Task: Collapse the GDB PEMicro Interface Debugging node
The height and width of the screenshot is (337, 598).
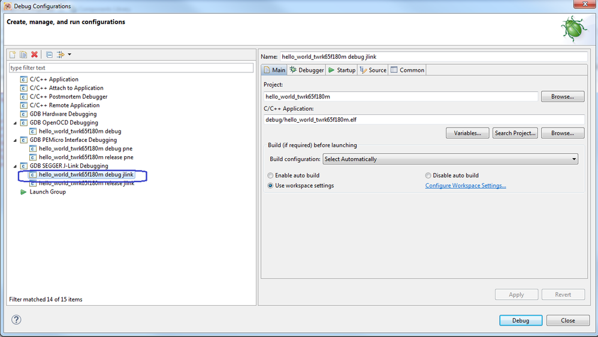Action: (15, 141)
